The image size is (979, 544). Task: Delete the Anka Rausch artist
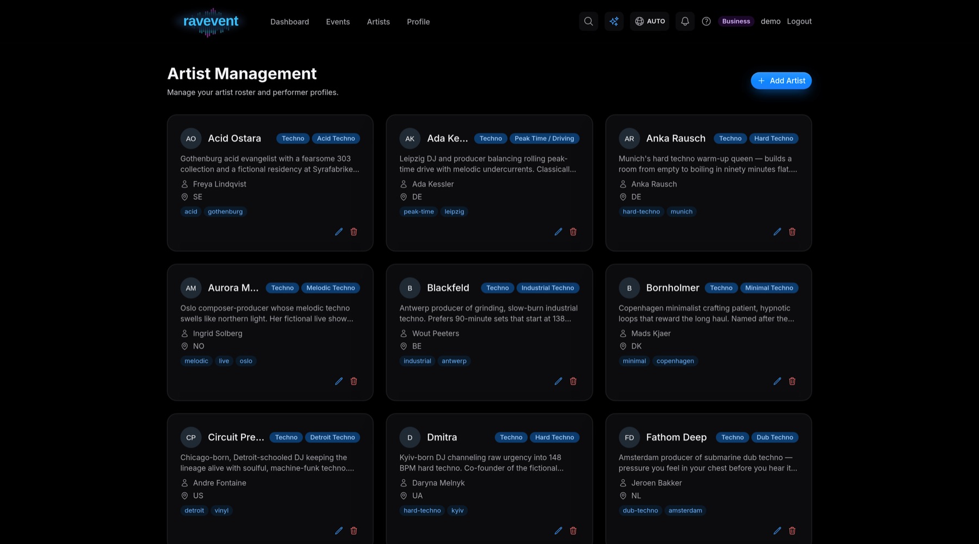[x=792, y=232]
